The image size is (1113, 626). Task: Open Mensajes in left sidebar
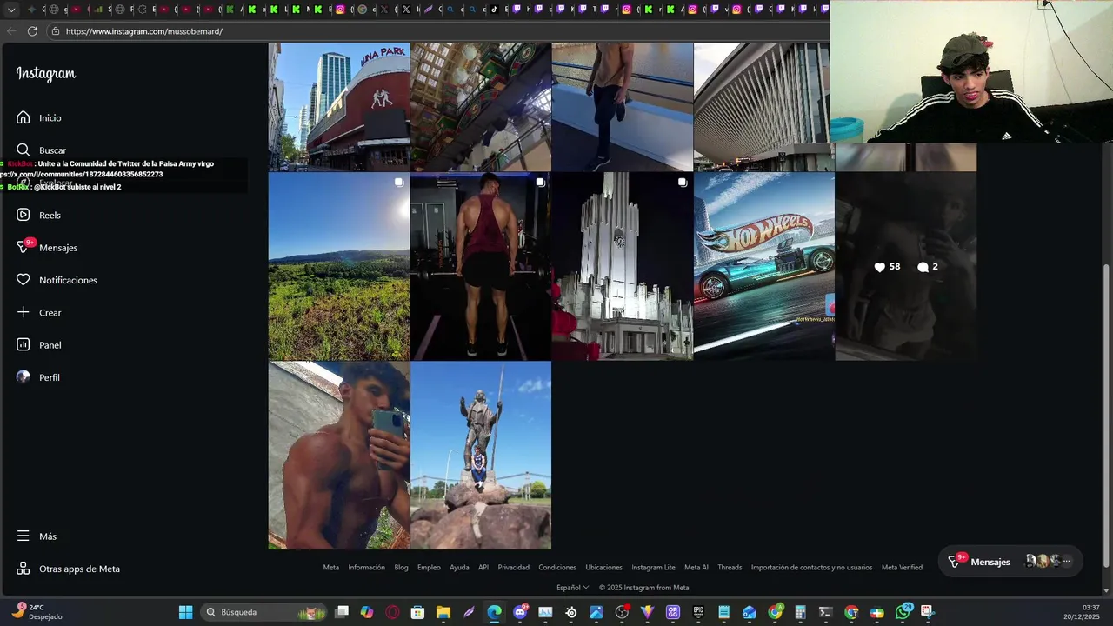[48, 248]
